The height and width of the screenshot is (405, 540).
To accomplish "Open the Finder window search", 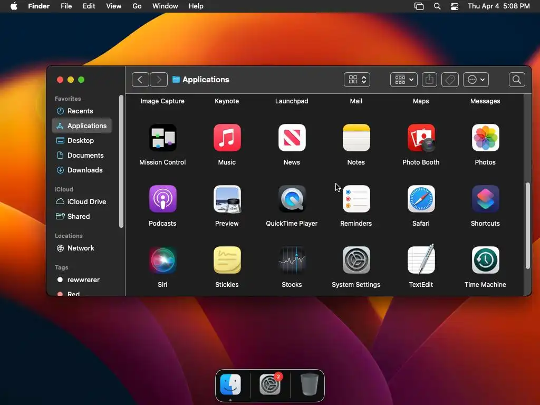I will (x=517, y=80).
